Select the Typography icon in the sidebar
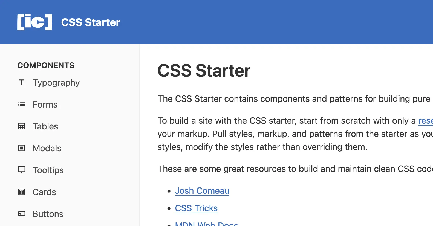The height and width of the screenshot is (226, 433). [21, 82]
